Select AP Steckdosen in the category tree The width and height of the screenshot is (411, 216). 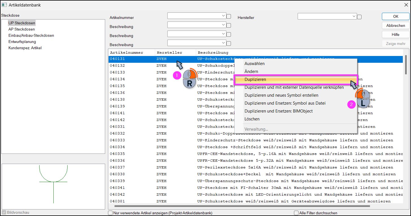point(22,29)
